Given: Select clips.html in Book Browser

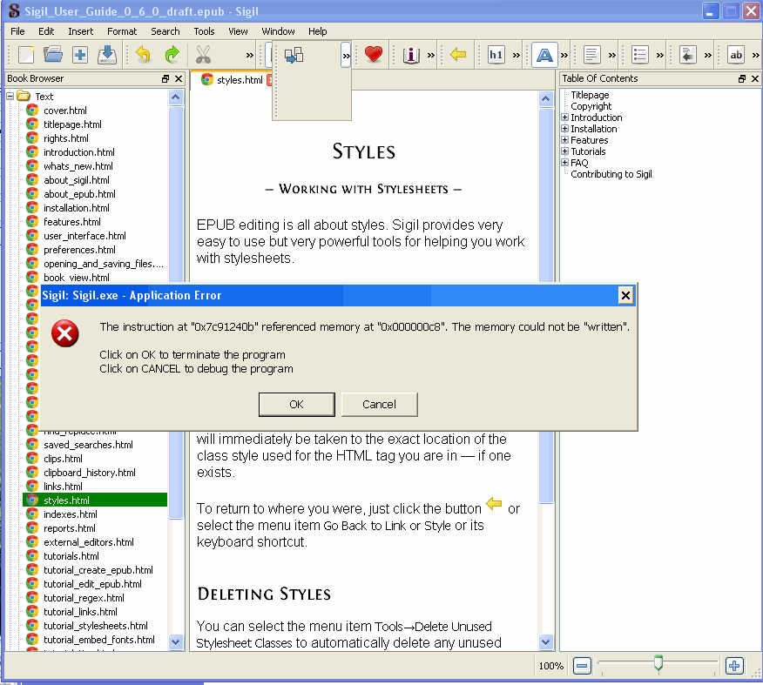Looking at the screenshot, I should coord(63,459).
